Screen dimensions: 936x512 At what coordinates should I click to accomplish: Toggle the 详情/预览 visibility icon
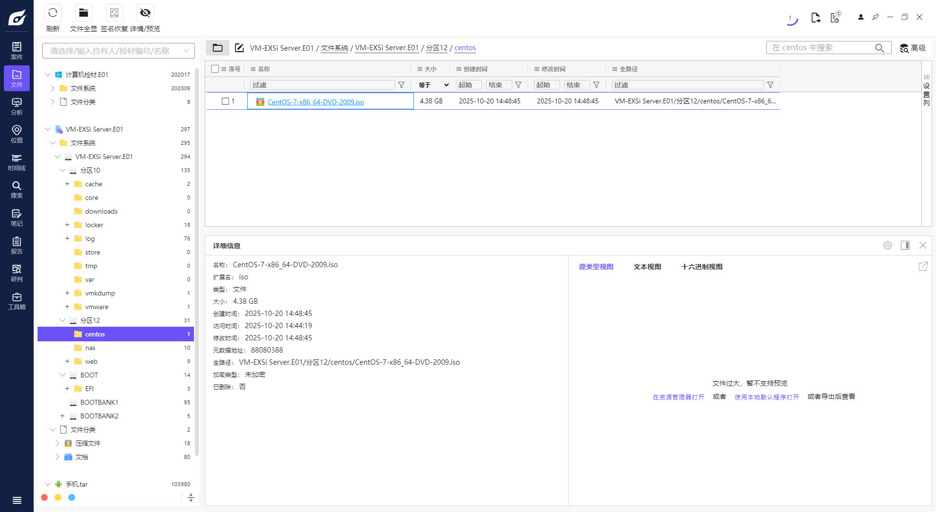145,13
